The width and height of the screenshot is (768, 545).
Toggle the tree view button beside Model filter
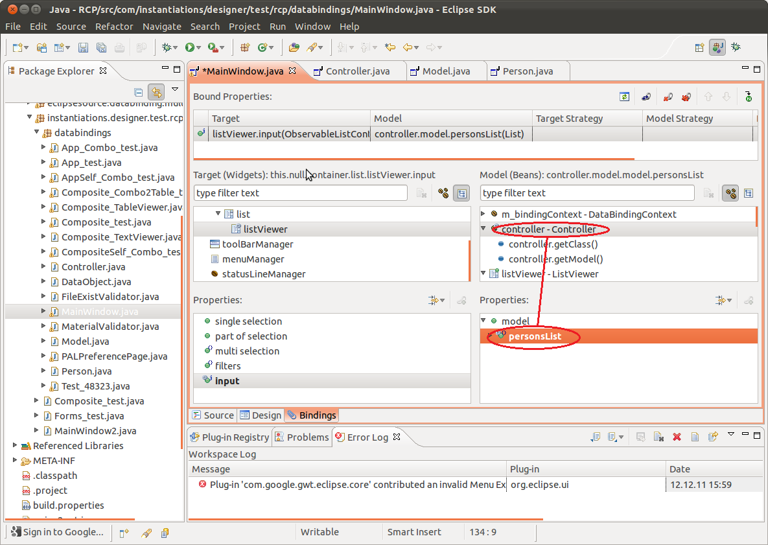(x=749, y=193)
